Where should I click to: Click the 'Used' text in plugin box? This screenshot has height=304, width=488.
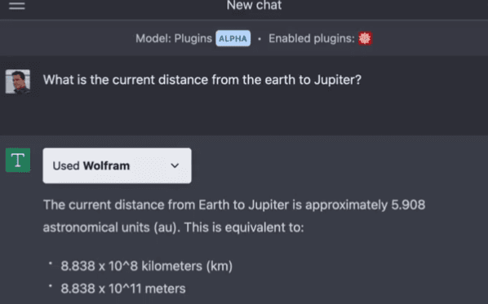click(66, 166)
